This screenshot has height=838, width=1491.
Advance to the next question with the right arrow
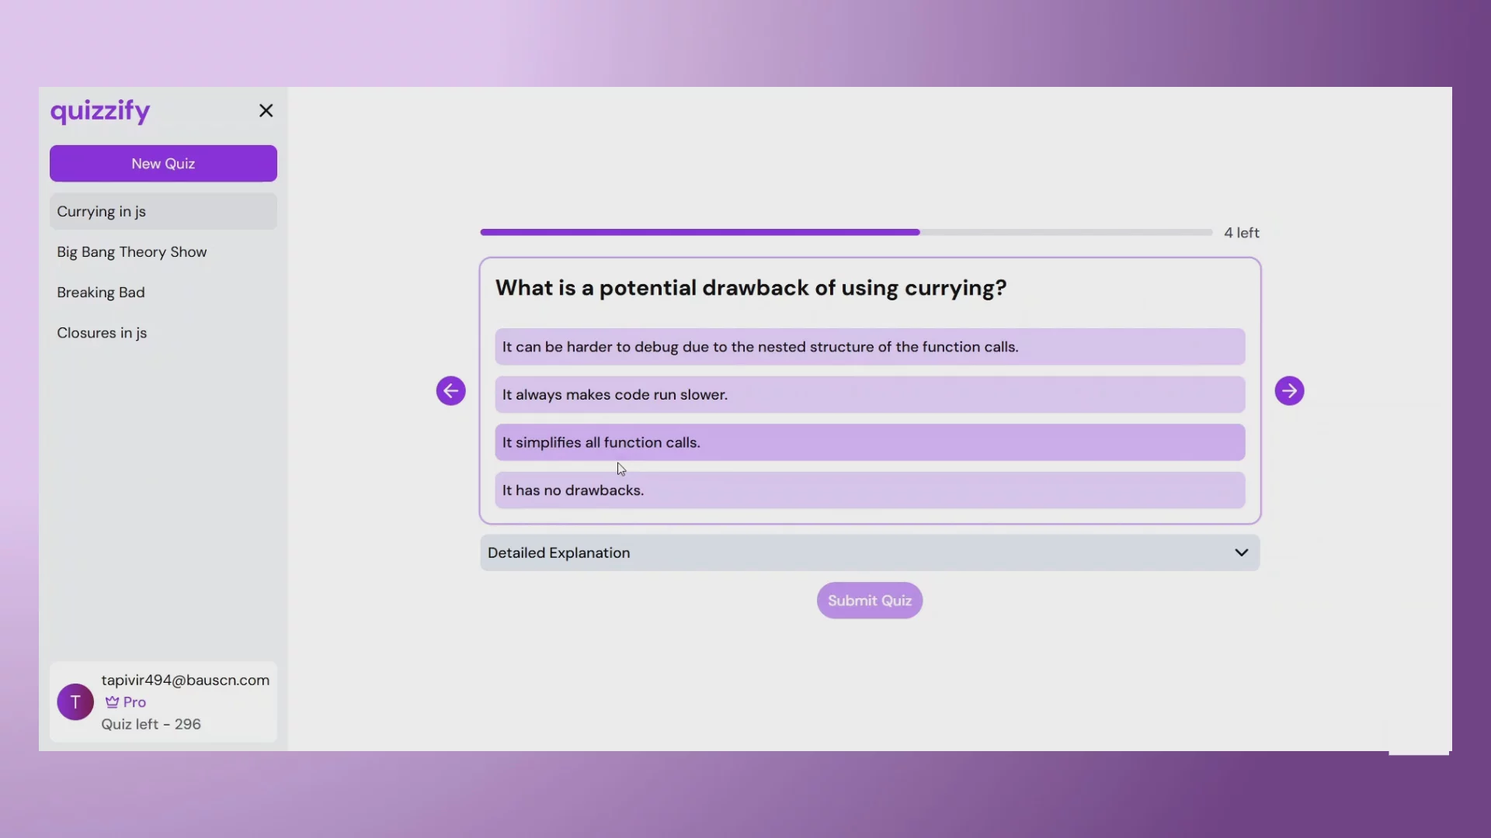(x=1289, y=391)
